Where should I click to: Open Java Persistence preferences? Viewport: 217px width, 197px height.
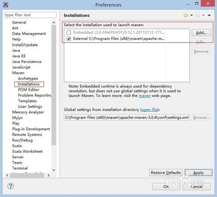27,62
